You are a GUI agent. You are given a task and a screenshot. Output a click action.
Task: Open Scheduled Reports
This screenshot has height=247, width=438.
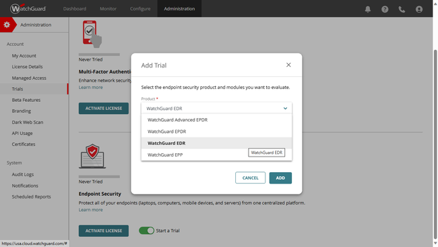[31, 196]
